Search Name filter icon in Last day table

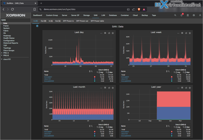tap(92, 71)
